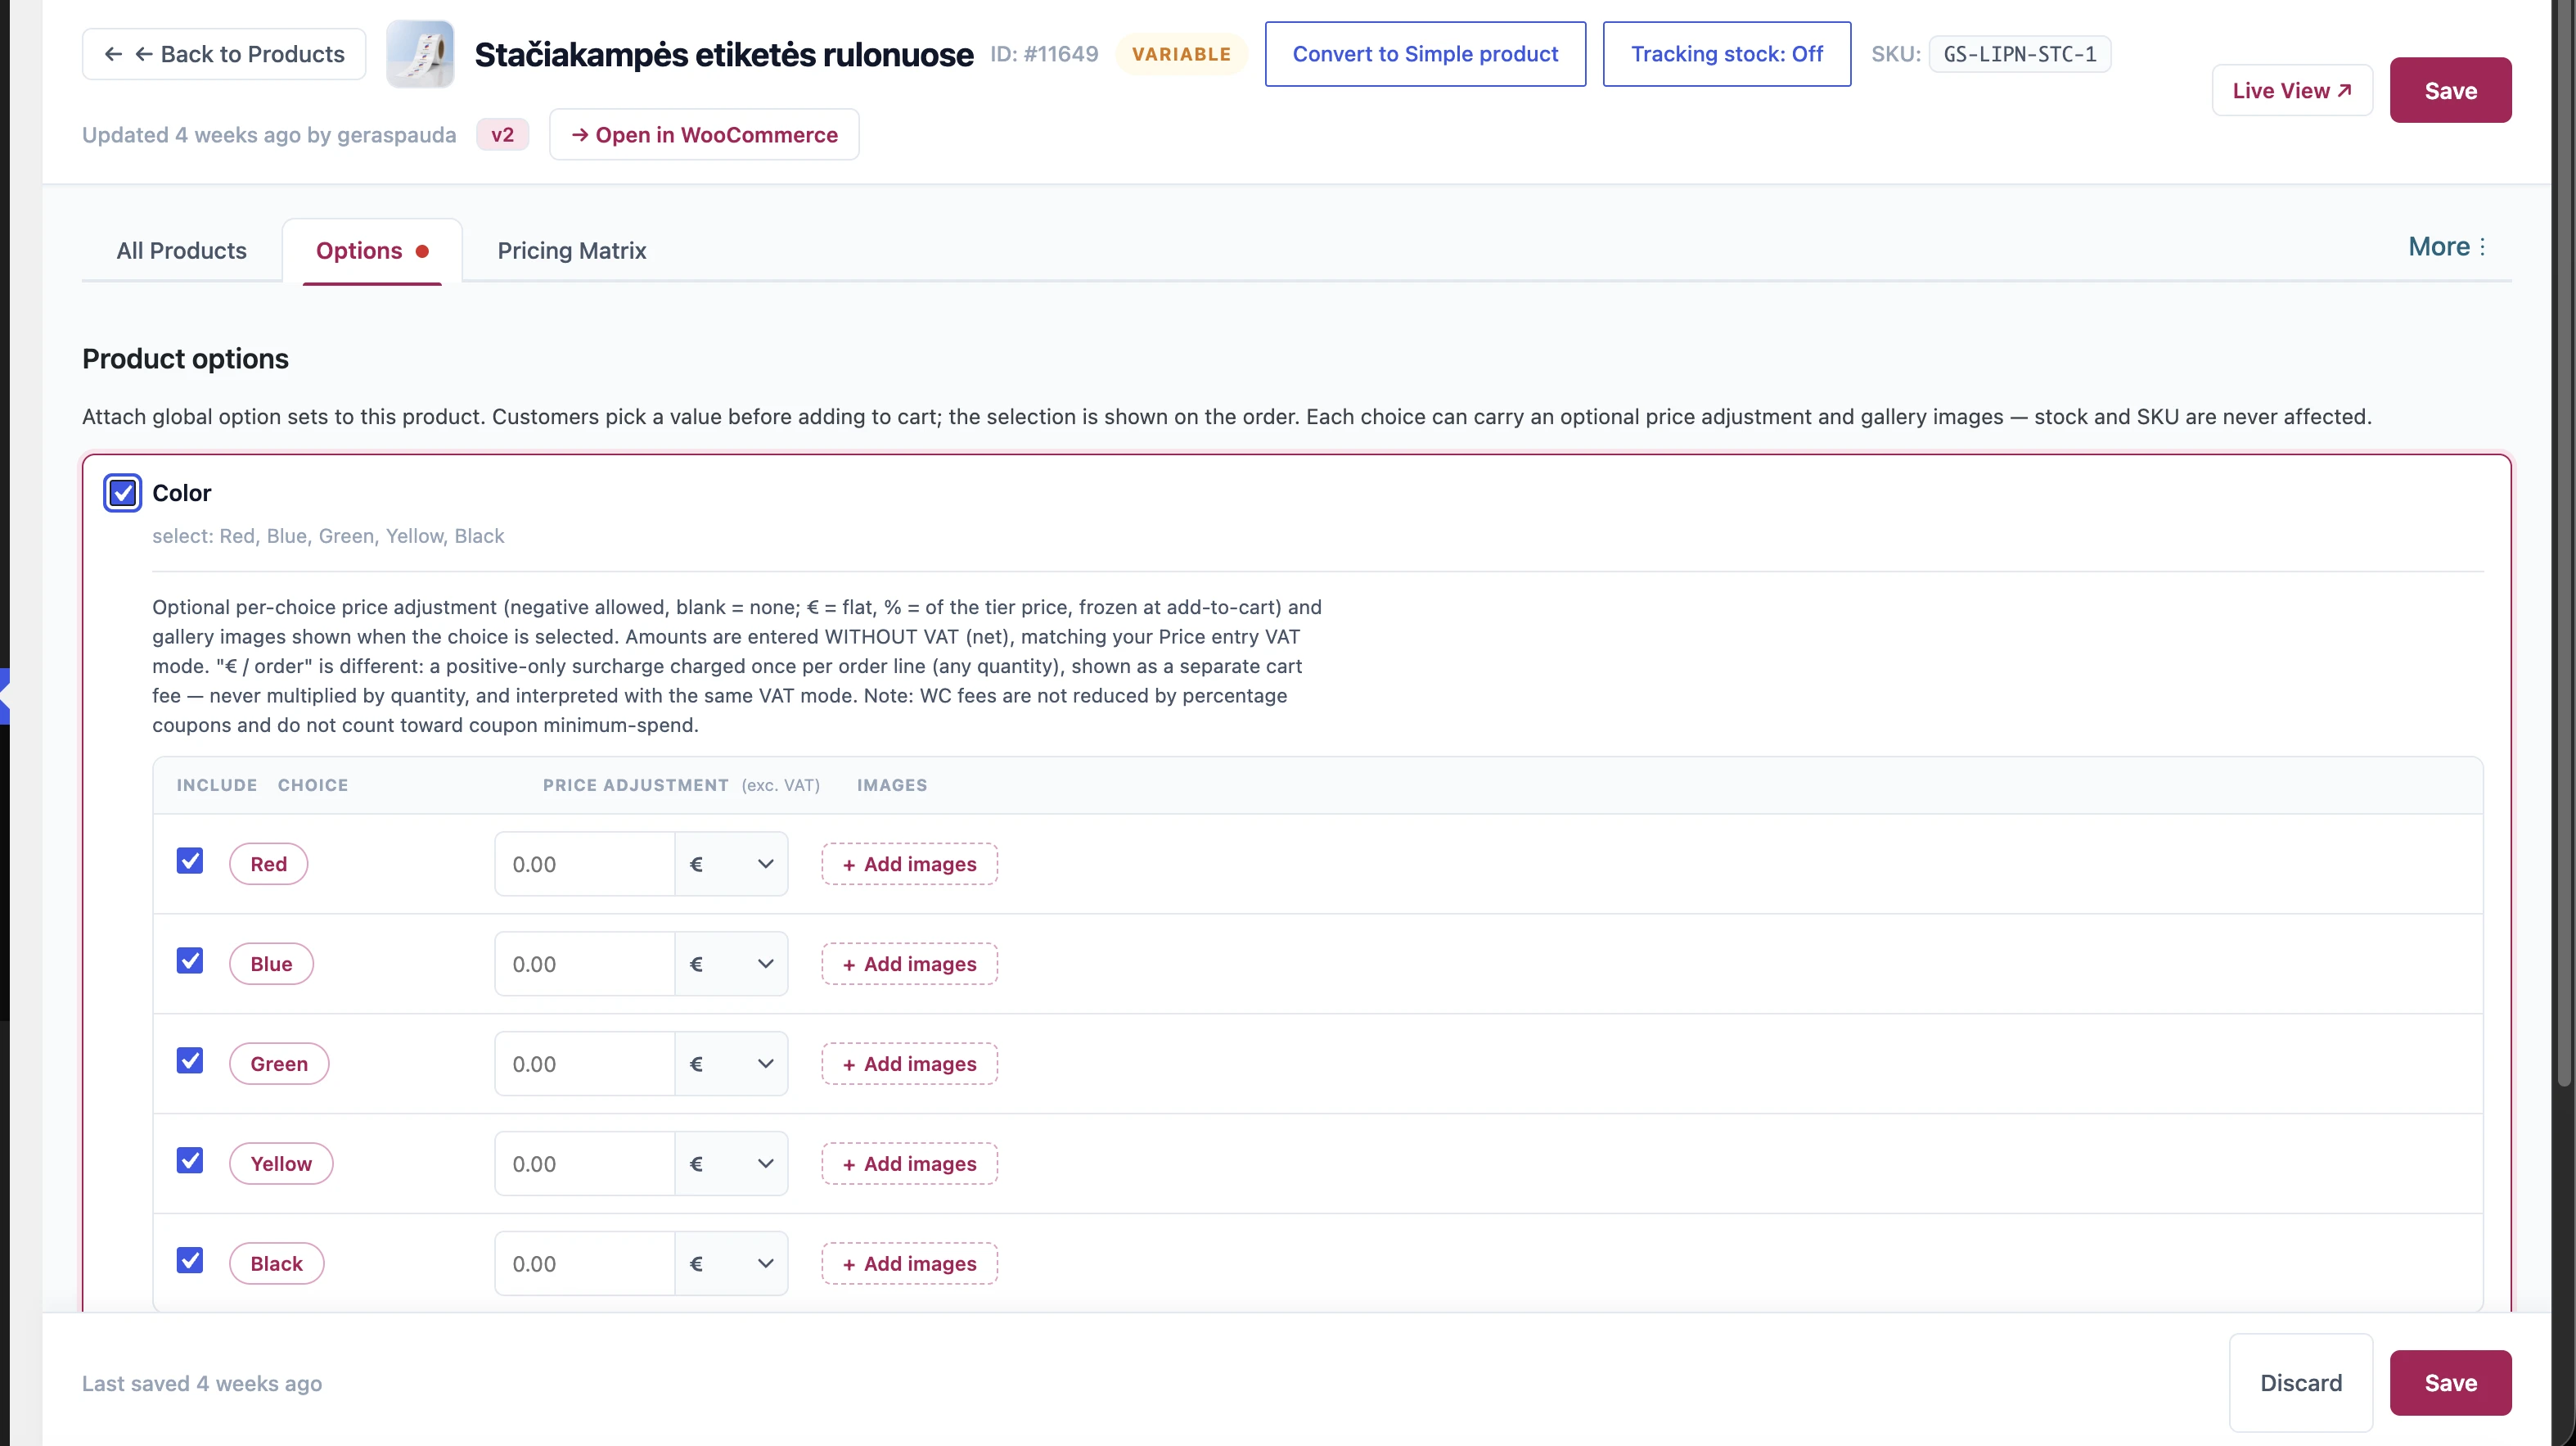Open the Green row currency unit dropdown
Screen dimensions: 2576x1446
(x=731, y=1064)
